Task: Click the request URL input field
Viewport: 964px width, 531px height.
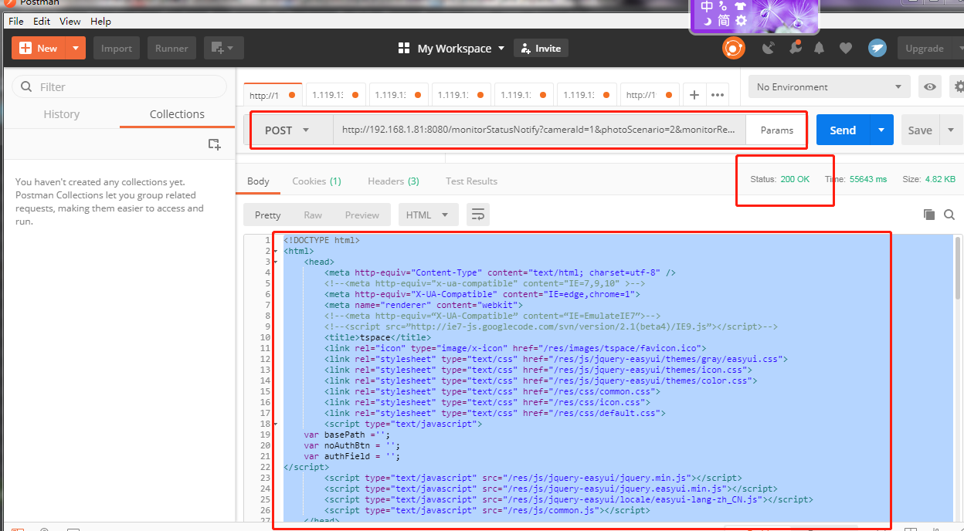Action: (539, 130)
